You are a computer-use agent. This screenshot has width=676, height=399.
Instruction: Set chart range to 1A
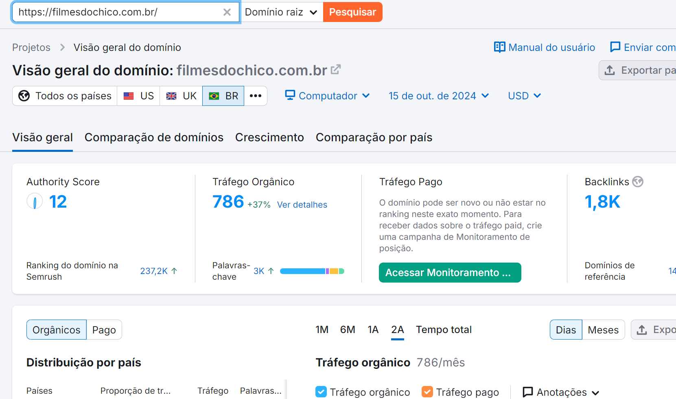point(373,330)
